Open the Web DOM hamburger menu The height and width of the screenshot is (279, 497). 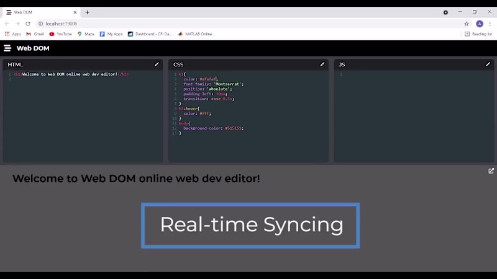coord(7,48)
